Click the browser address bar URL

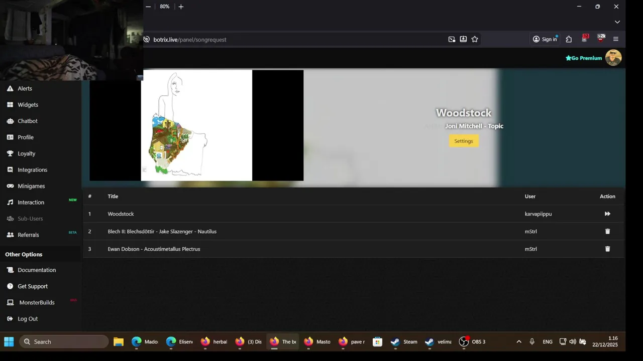coord(190,40)
